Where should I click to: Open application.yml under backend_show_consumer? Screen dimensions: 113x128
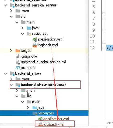point(56,119)
